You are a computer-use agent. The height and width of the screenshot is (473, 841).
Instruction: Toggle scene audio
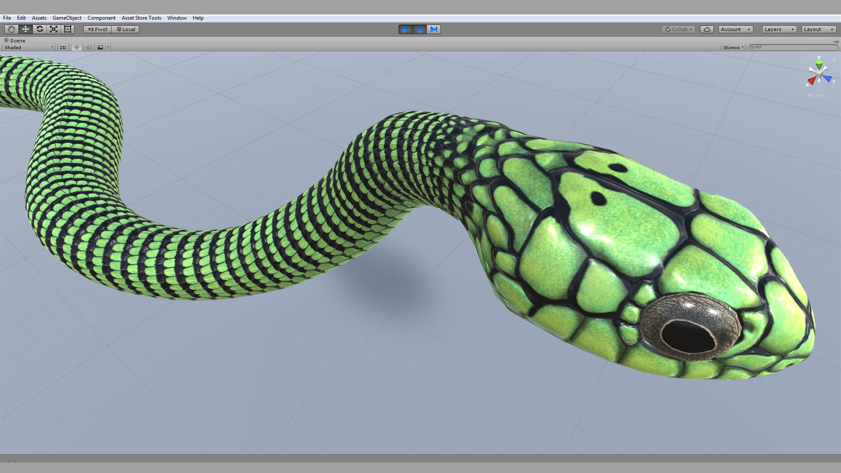click(x=88, y=47)
